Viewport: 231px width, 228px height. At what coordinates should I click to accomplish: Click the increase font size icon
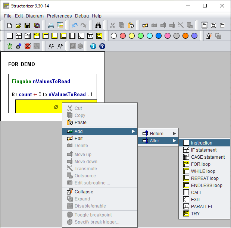(x=51, y=46)
